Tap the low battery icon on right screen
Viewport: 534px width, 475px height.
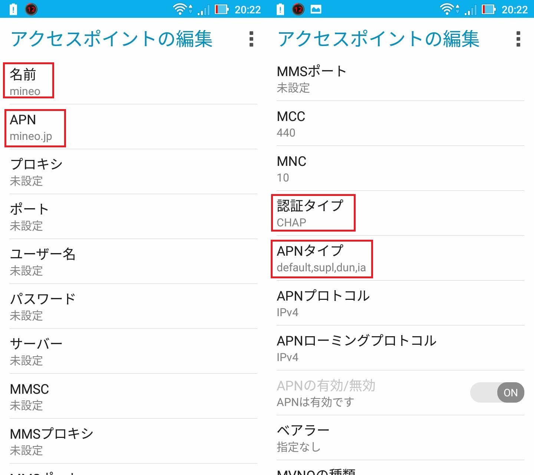tap(488, 9)
